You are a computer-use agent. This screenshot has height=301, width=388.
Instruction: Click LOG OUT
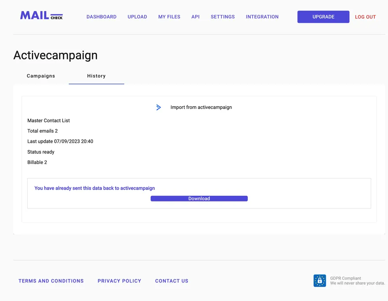(365, 17)
